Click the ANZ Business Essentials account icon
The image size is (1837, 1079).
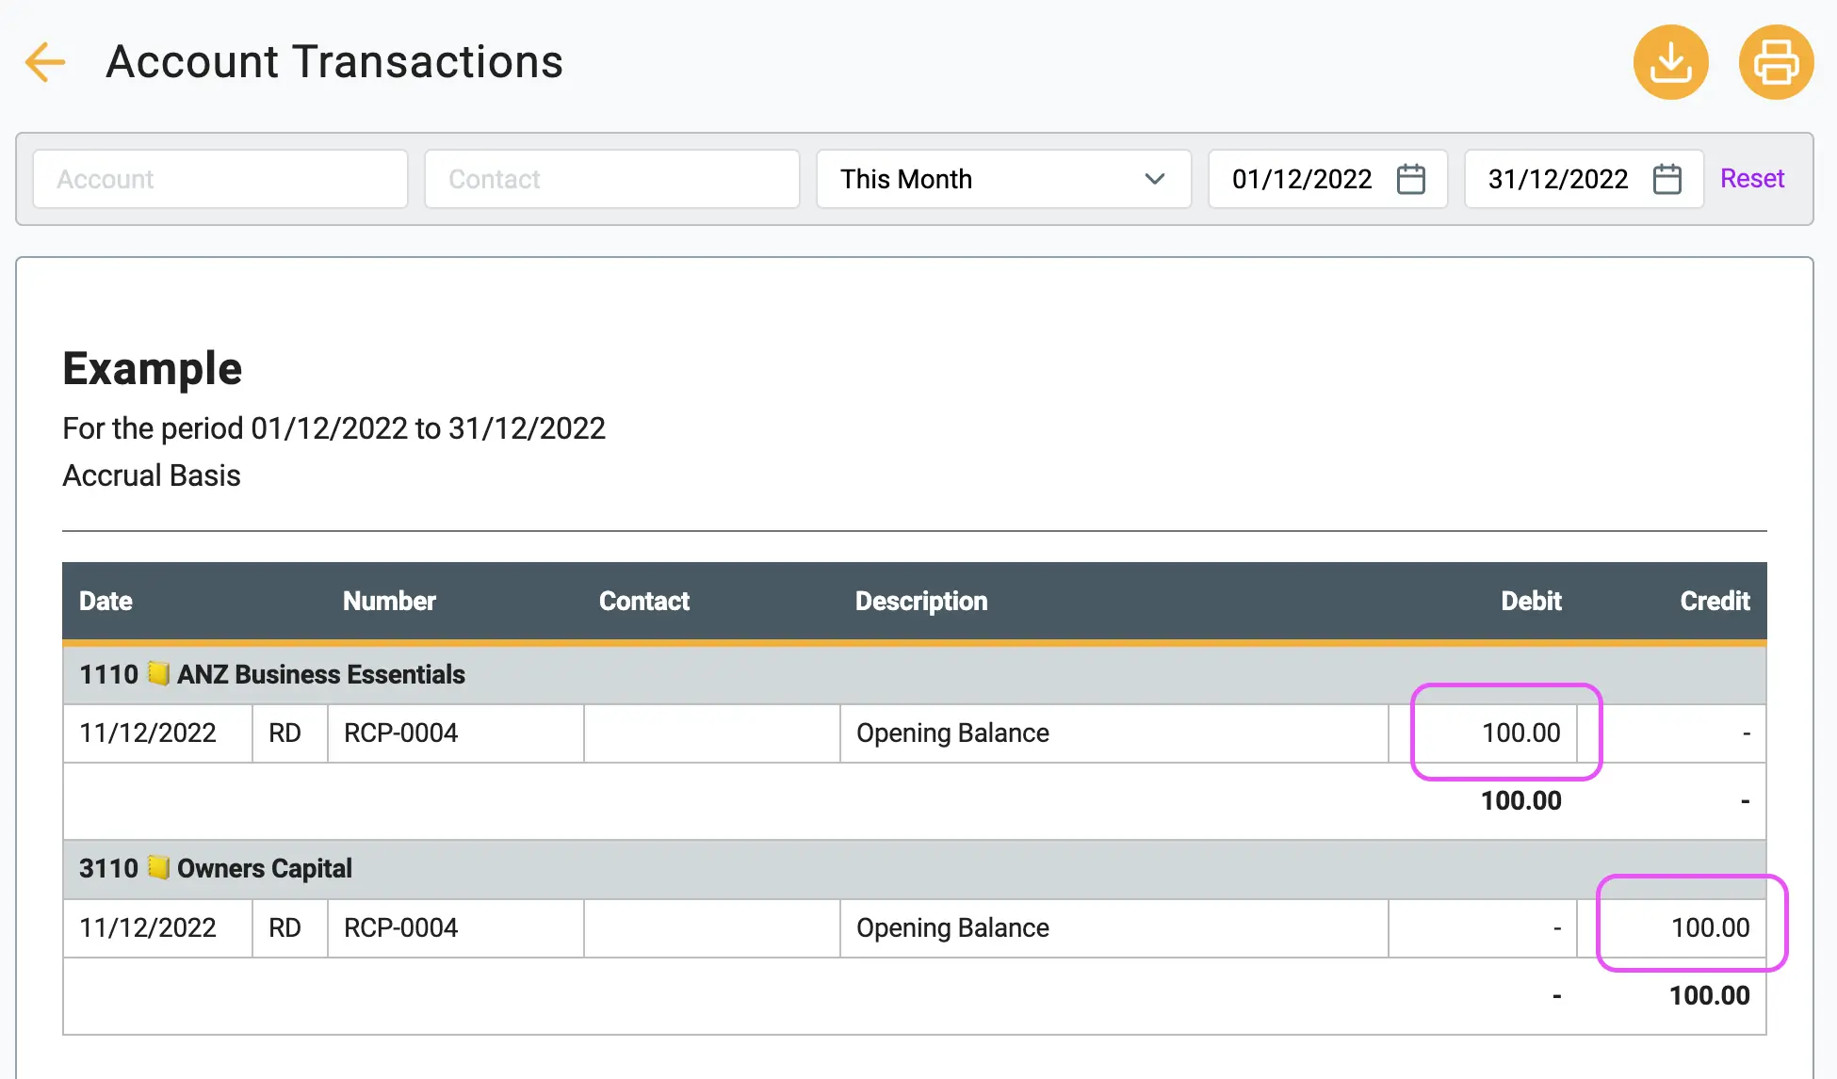(x=158, y=673)
